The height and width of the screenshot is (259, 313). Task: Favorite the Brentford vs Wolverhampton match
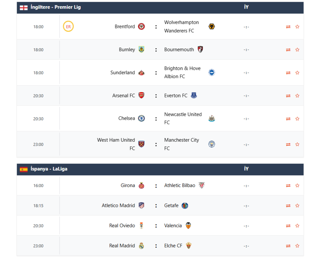tap(297, 27)
